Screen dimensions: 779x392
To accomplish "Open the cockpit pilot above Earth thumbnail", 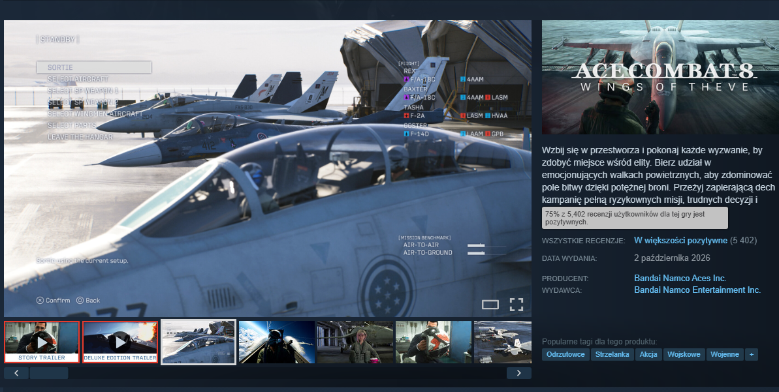I will [x=277, y=342].
